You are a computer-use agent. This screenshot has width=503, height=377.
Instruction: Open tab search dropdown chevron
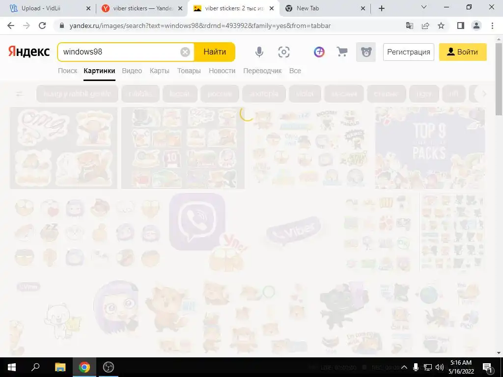coord(424,7)
